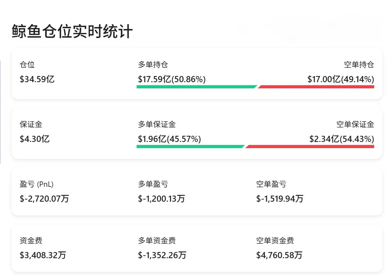Viewport: 389px width, 277px height.
Task: Click the 多单持仓 label
Action: [x=153, y=65]
